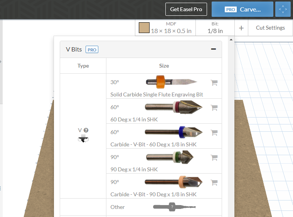Click the V bit help question mark icon
The image size is (293, 217).
[86, 130]
